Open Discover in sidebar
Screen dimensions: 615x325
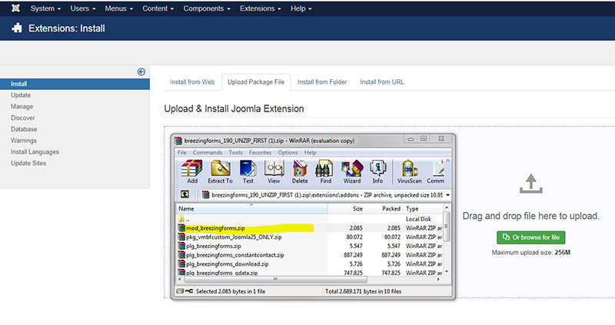tap(23, 118)
